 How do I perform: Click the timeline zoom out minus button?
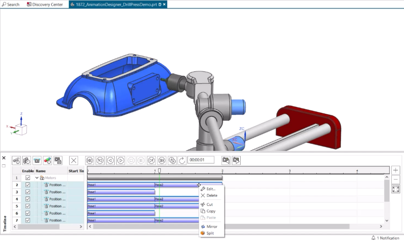point(396,180)
